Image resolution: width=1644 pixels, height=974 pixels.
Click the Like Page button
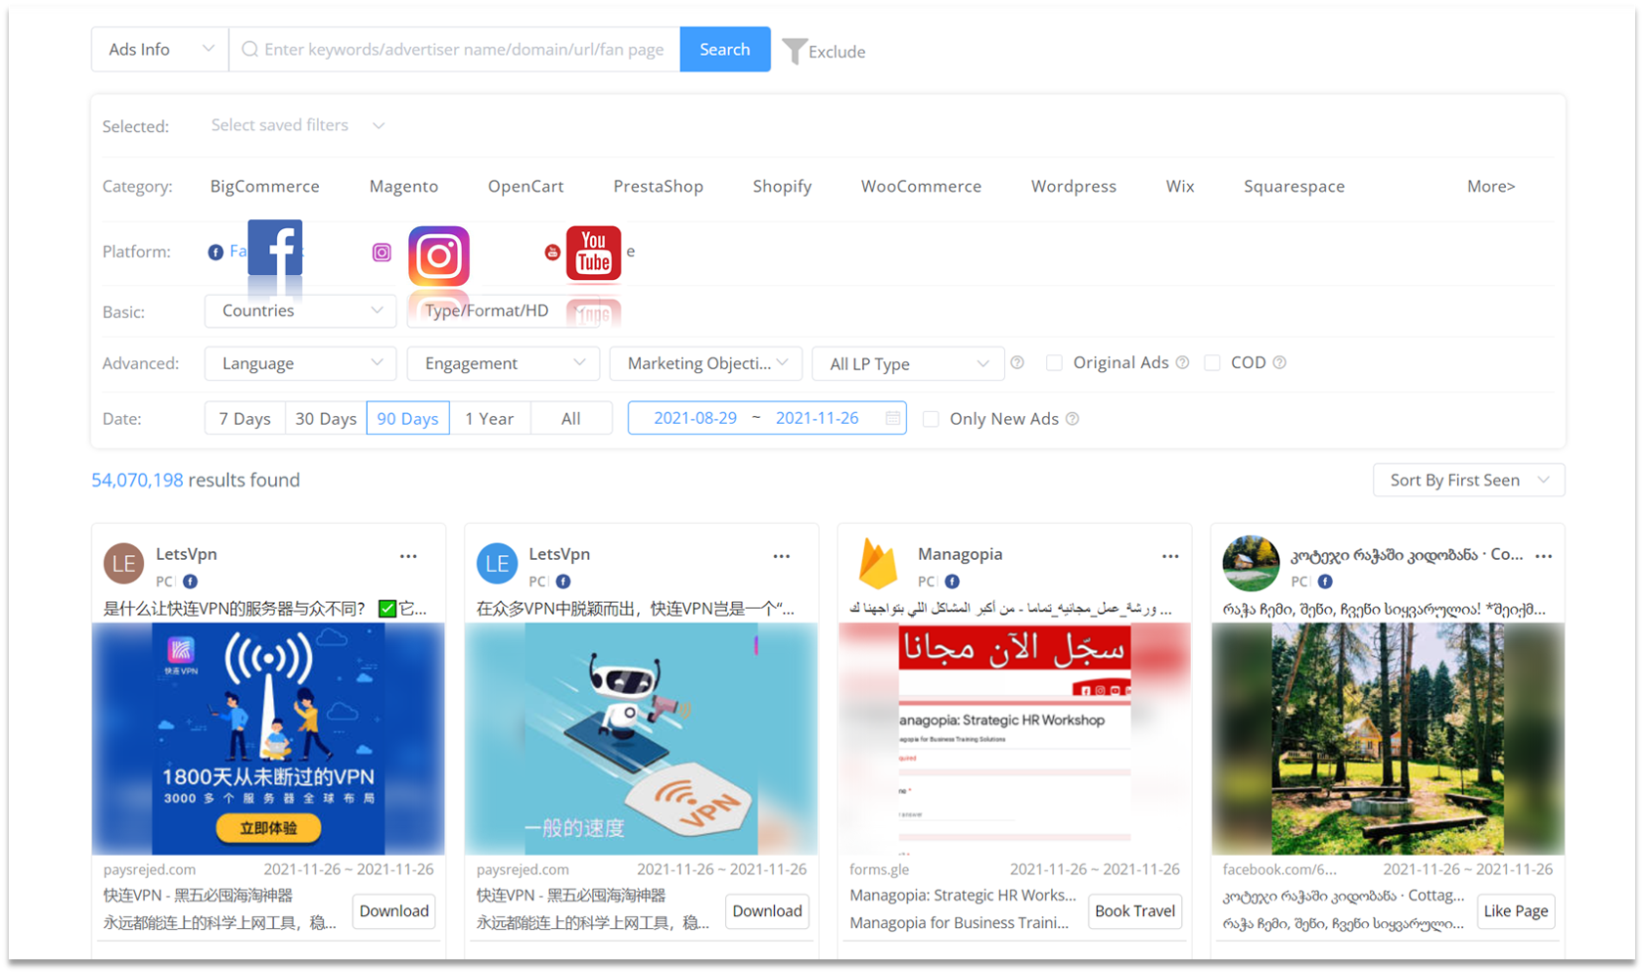click(x=1516, y=911)
